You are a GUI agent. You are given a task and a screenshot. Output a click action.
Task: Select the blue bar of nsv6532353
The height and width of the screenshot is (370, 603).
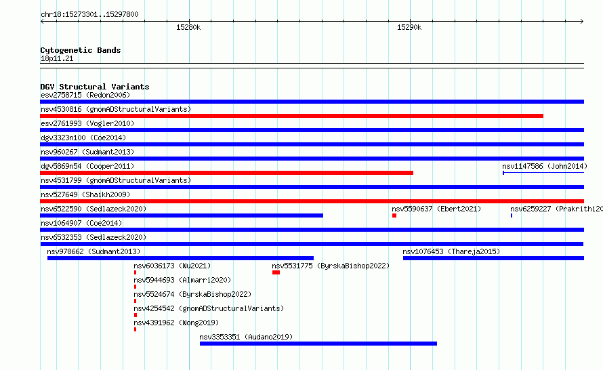(x=312, y=244)
